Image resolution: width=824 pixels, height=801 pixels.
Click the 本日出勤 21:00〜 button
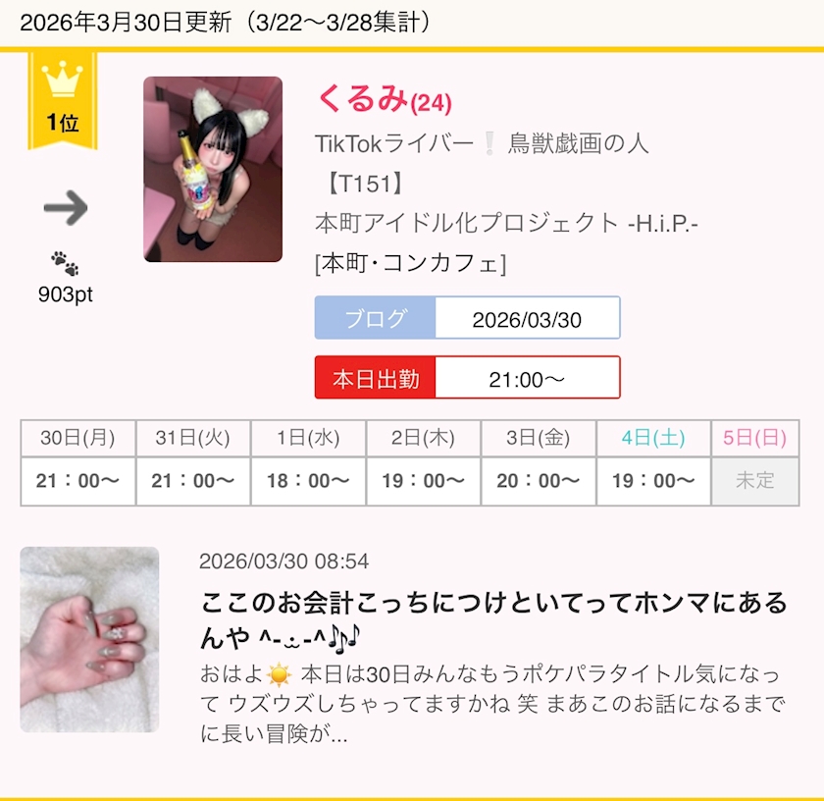[467, 377]
